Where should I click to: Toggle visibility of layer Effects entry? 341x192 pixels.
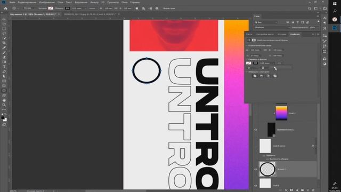(264, 156)
